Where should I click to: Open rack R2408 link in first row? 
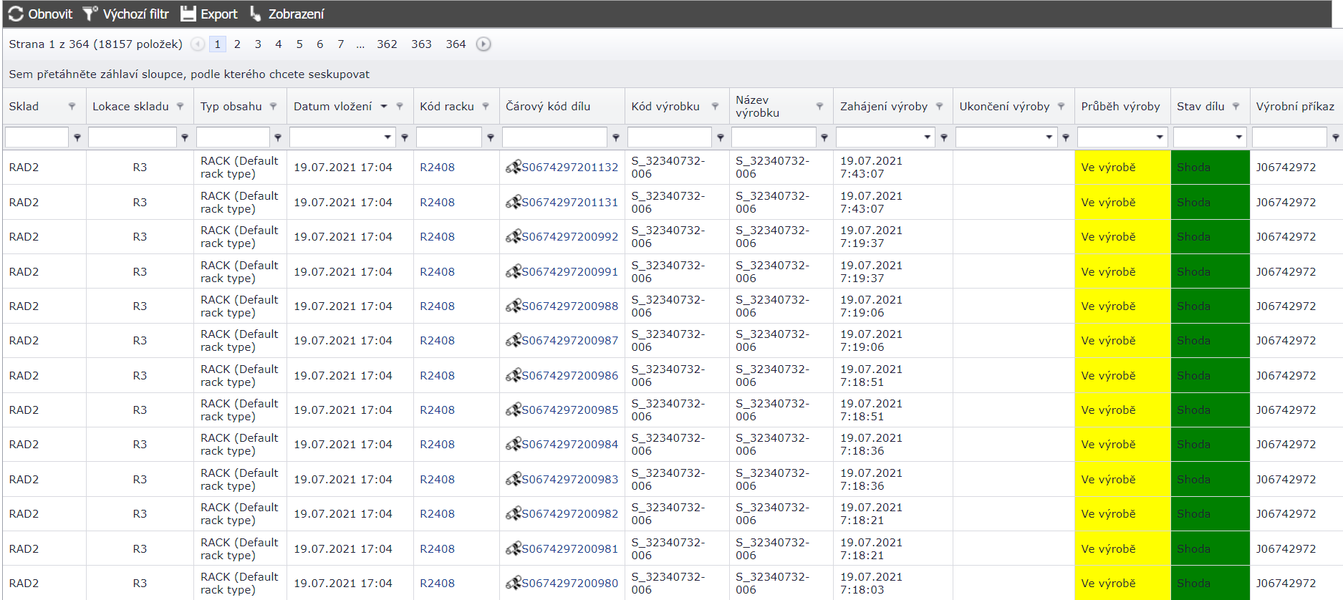pos(437,168)
